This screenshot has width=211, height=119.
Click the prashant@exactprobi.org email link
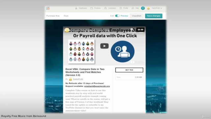click(x=97, y=86)
